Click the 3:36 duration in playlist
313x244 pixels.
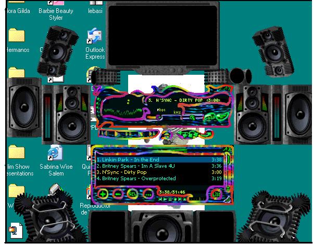coord(217,166)
